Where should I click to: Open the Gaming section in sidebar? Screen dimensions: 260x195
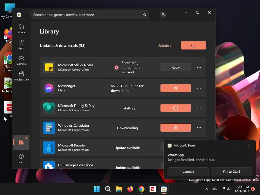point(21,60)
